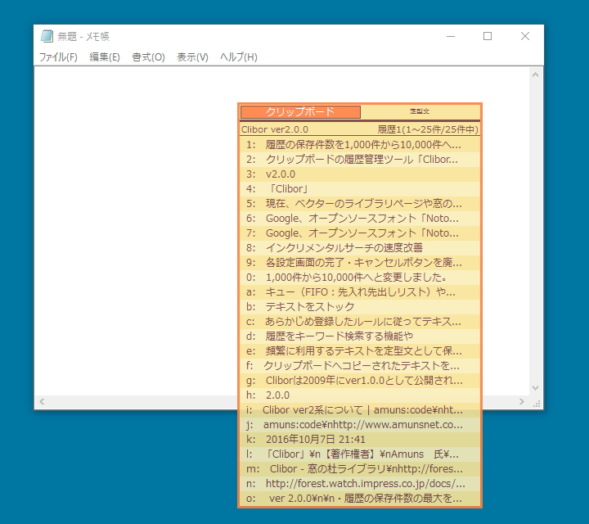Select history item 5: 現在、ベクターのライブラリページ
The image size is (589, 524).
(360, 204)
